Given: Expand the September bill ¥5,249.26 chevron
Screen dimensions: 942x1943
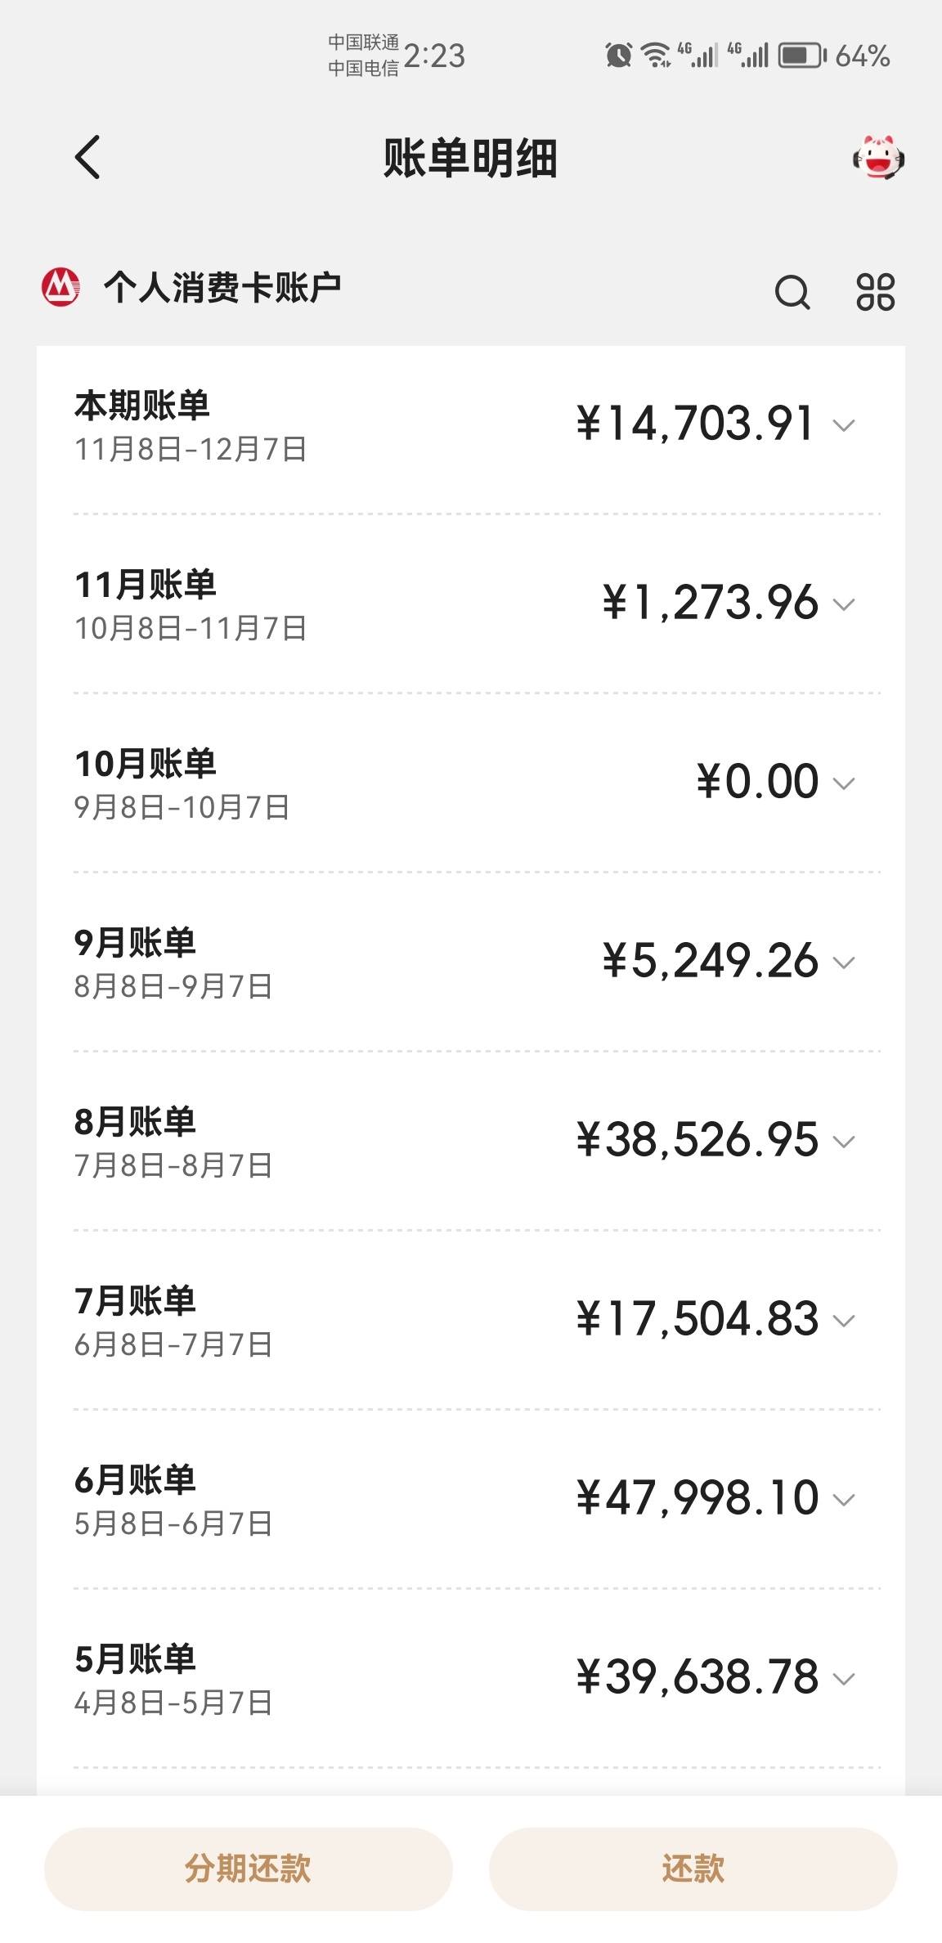Looking at the screenshot, I should [844, 963].
